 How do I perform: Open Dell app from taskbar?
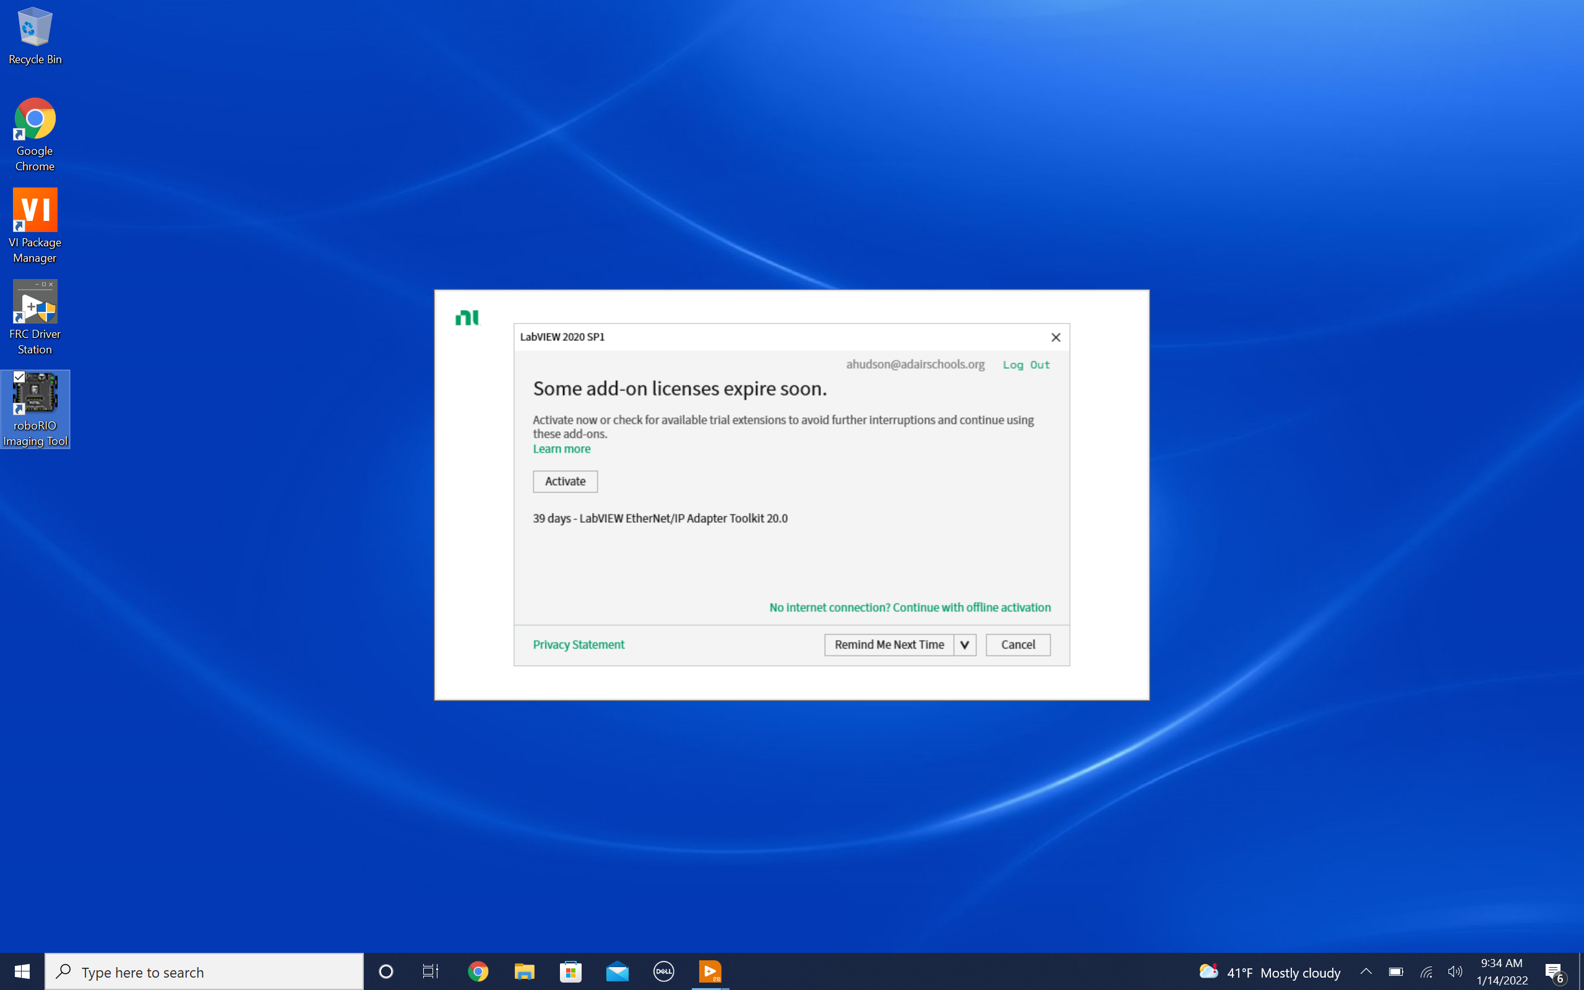click(x=664, y=971)
